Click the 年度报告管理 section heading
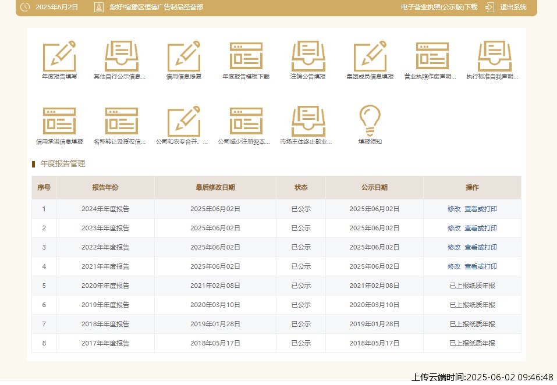The width and height of the screenshot is (557, 385). 62,163
